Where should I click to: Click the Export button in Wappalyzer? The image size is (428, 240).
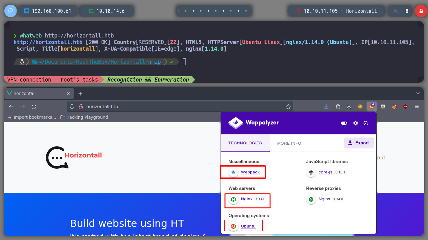359,143
